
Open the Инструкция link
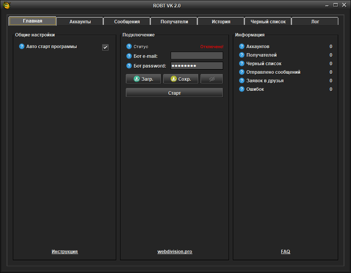(x=65, y=252)
